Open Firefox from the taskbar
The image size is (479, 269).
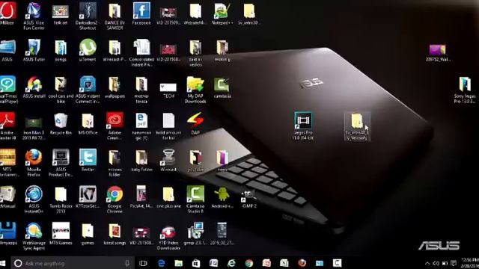(x=302, y=263)
